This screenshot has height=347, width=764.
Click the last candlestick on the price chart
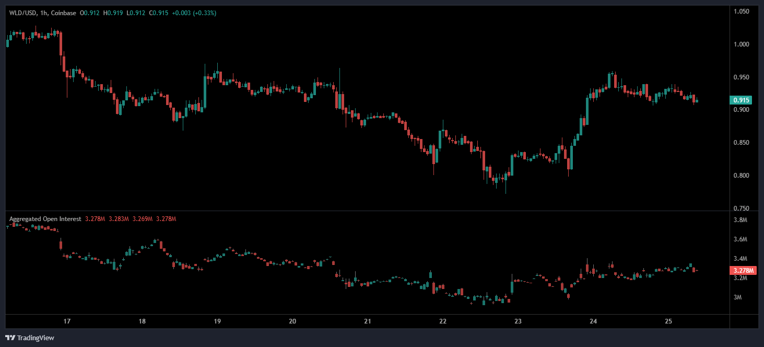(697, 101)
